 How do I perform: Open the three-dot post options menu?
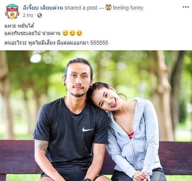point(186,7)
